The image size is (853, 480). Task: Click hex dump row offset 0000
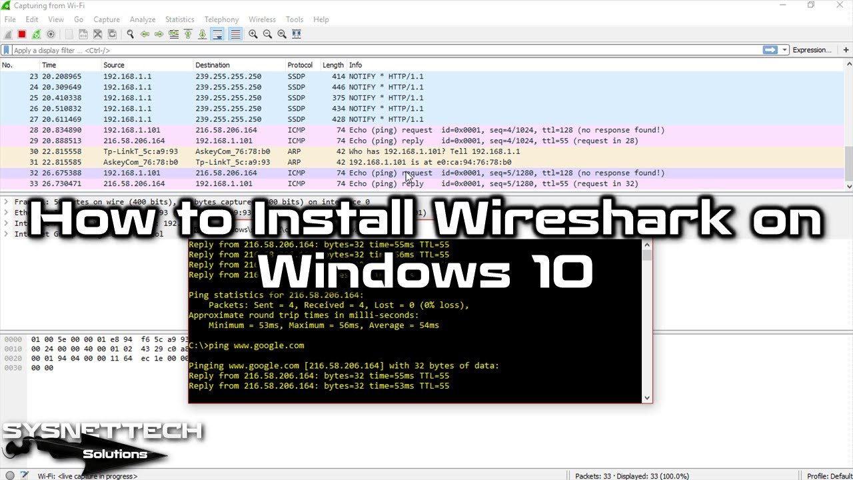click(13, 339)
